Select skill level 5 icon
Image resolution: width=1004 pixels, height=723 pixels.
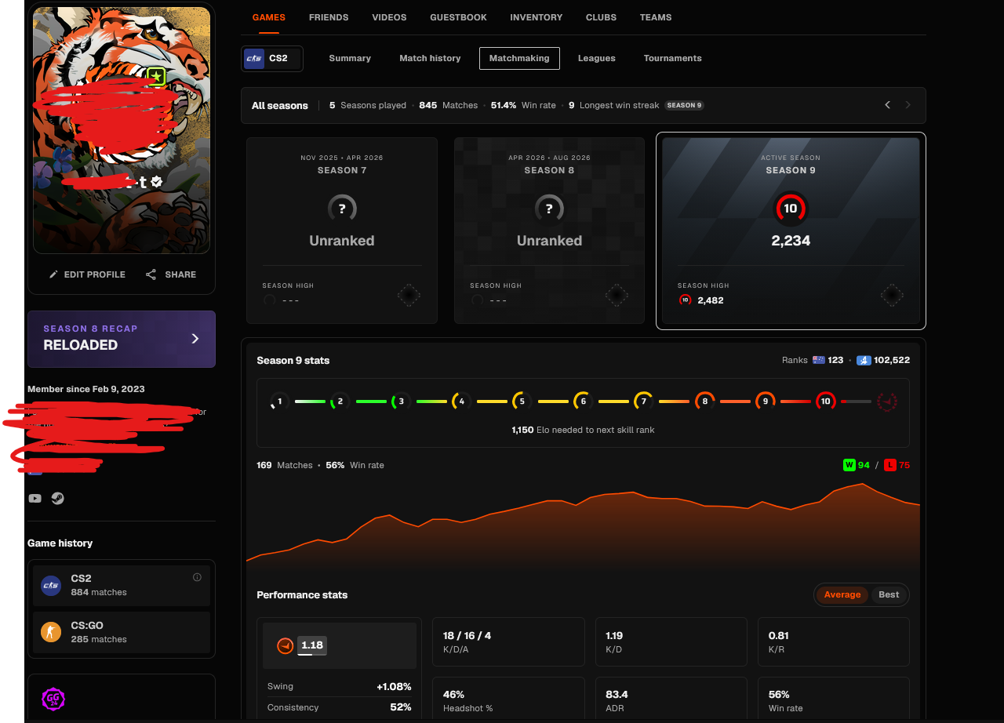pyautogui.click(x=522, y=401)
